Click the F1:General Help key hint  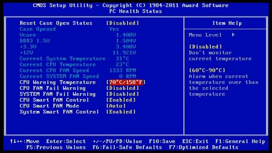[240, 142]
